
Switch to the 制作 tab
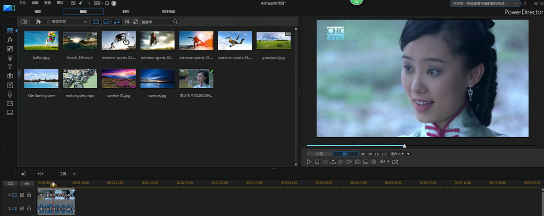tap(126, 11)
